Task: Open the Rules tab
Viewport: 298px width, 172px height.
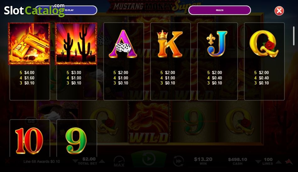Action: [219, 10]
